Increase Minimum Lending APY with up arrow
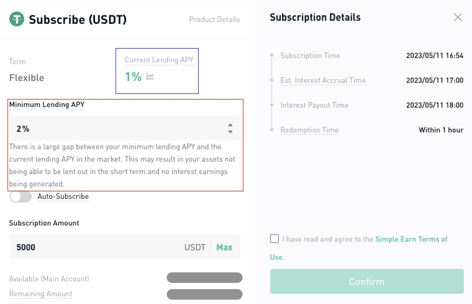Image resolution: width=472 pixels, height=304 pixels. (230, 125)
